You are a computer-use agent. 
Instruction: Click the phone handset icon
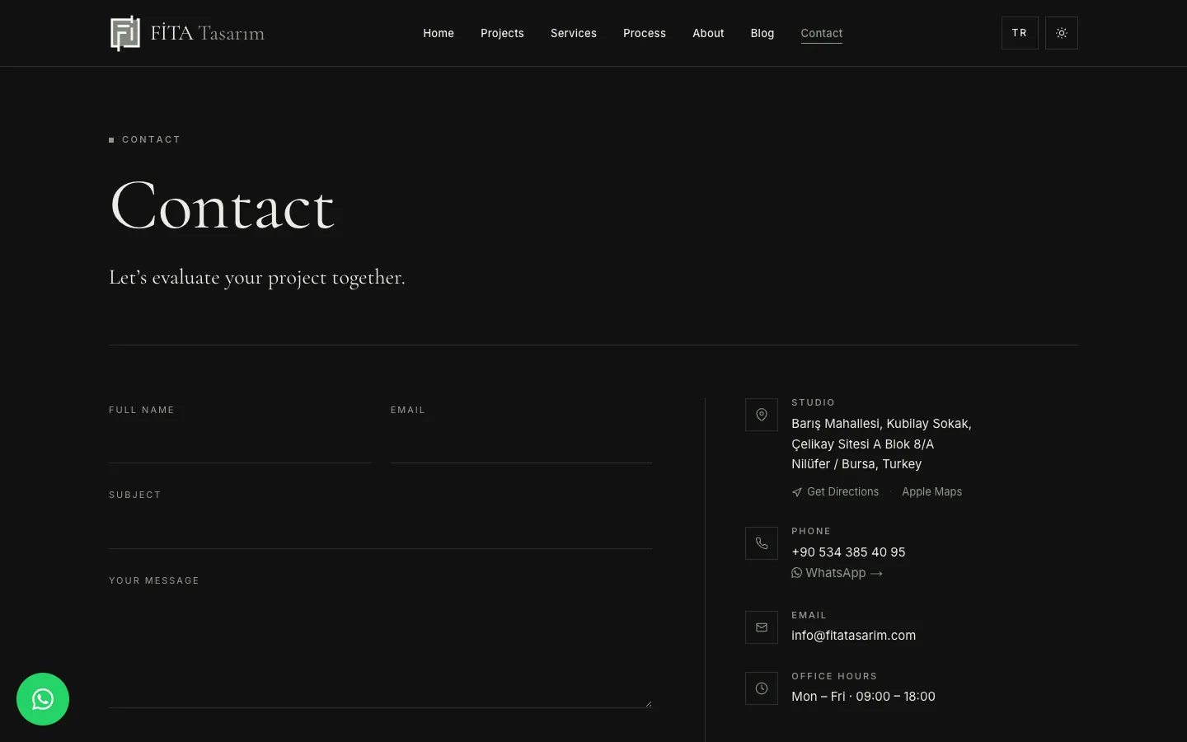coord(762,543)
